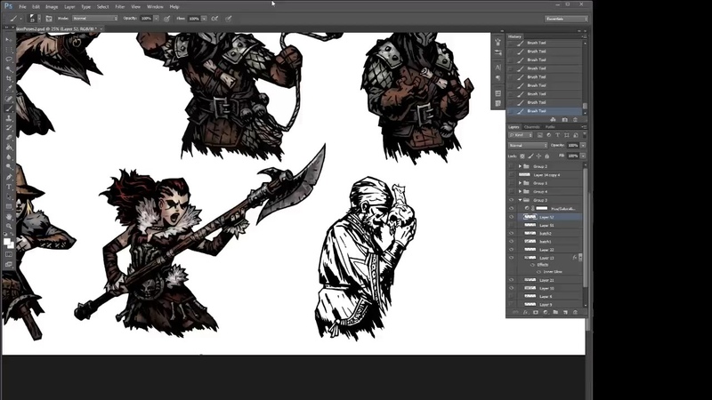Select the Lasso tool
The image size is (712, 400).
9,59
